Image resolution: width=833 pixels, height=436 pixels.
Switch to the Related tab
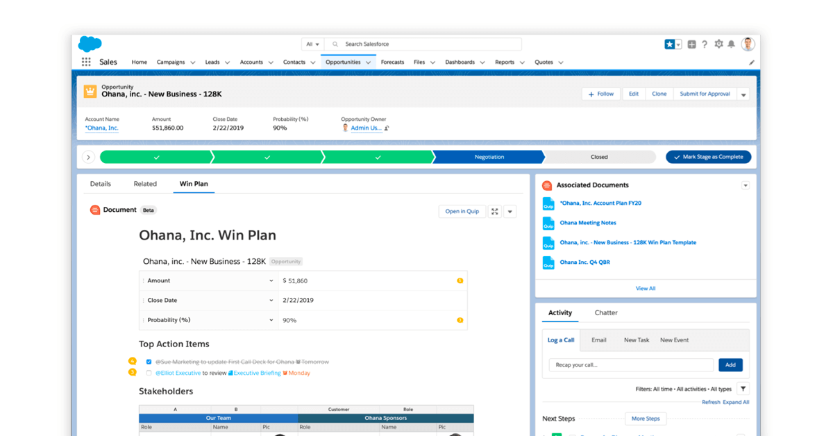tap(145, 184)
